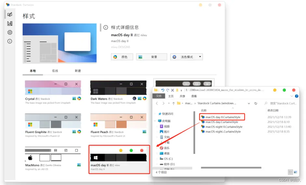Image resolution: width=306 pixels, height=185 pixels.
Task: Click Dark Waters' background image icon
Action: point(140,98)
